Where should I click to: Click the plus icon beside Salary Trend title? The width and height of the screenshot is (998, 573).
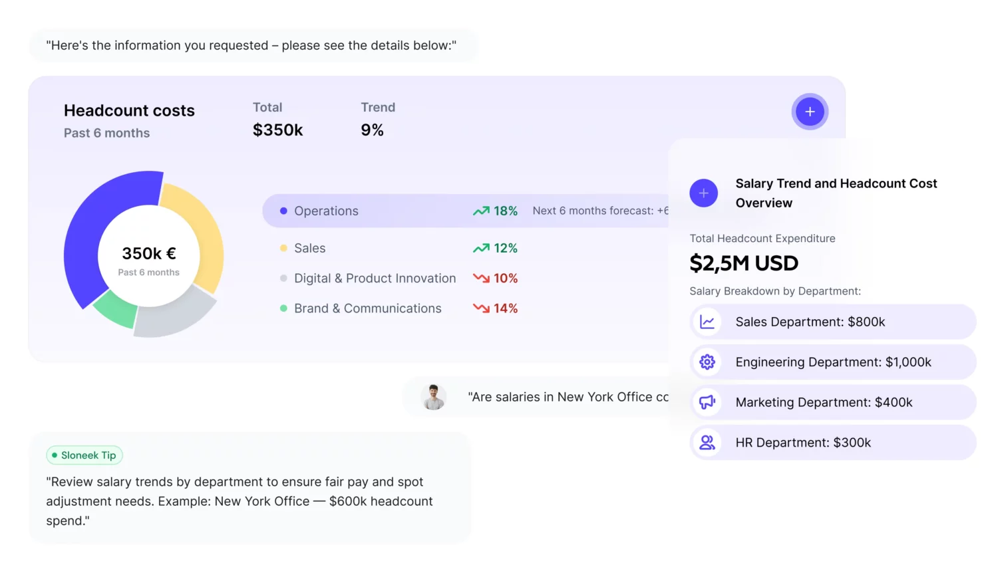[703, 193]
